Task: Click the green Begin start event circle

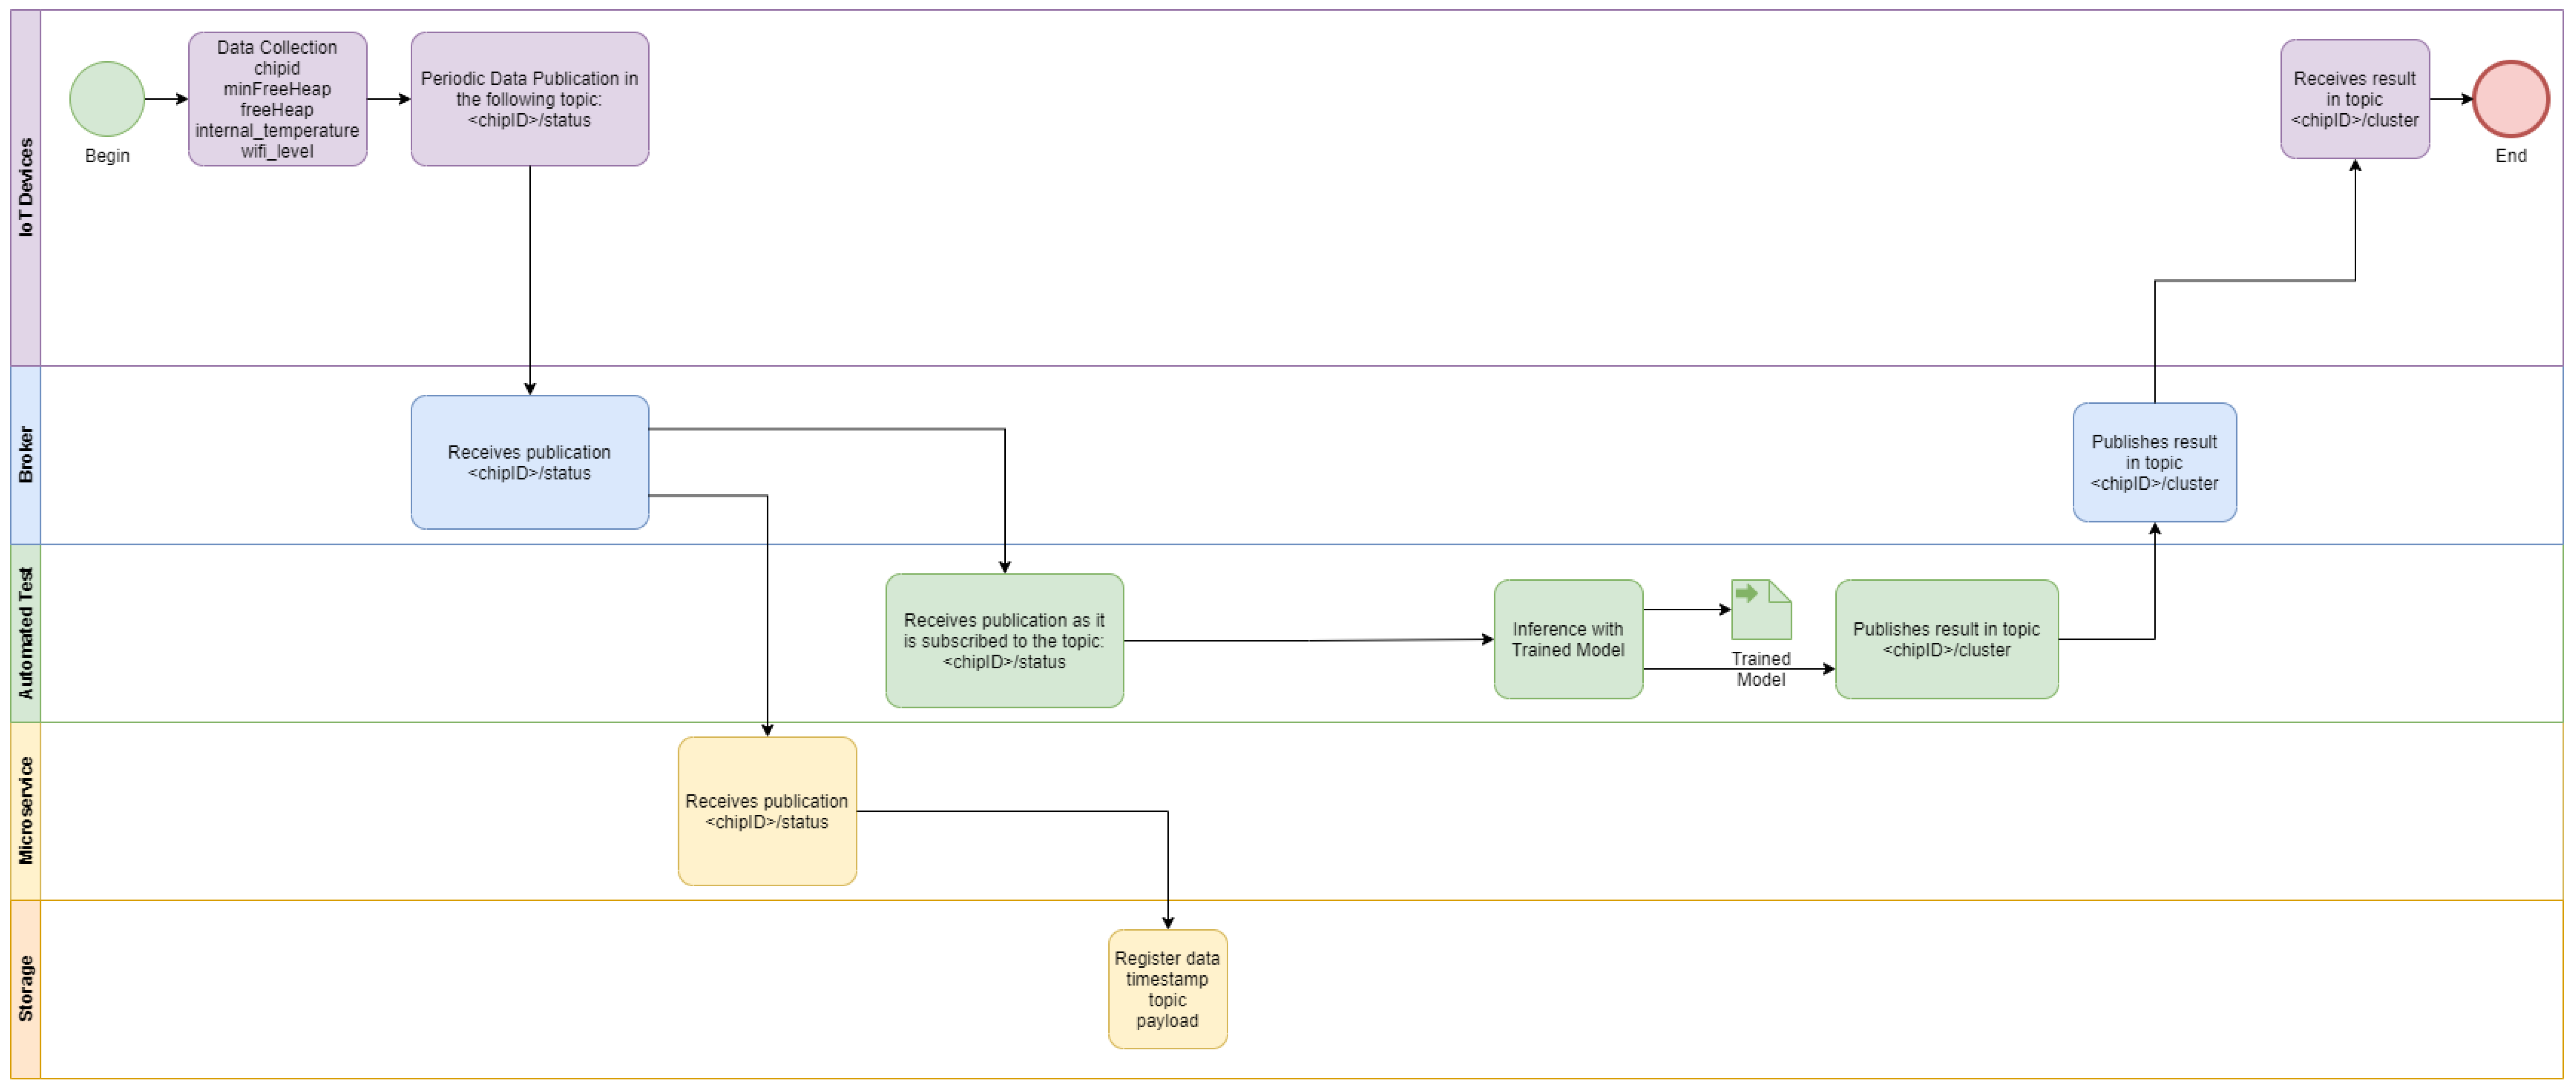Action: 107,99
